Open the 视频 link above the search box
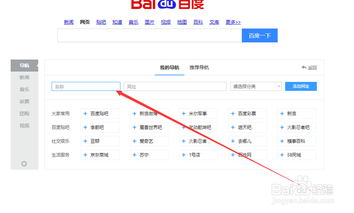Image resolution: width=354 pixels, height=213 pixels. 165,22
